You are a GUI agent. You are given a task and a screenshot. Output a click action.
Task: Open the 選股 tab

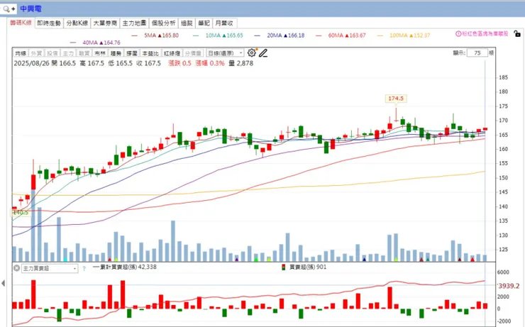(187, 23)
